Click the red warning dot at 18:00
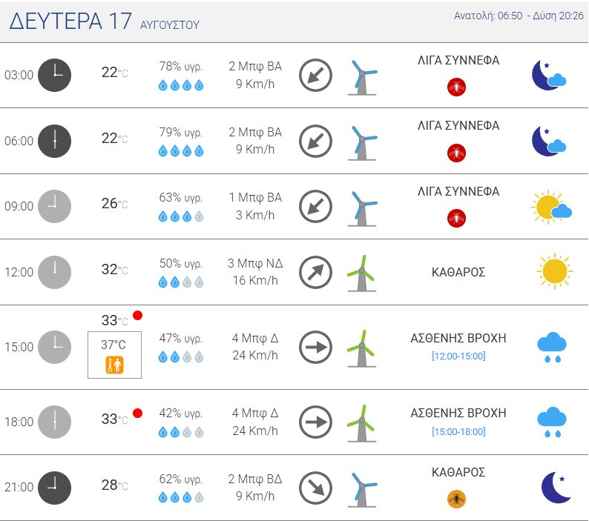589x521 pixels. (x=137, y=414)
